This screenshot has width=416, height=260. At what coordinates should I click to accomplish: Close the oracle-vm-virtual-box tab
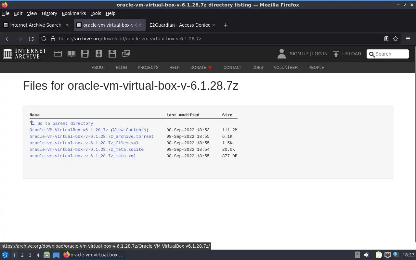(140, 25)
